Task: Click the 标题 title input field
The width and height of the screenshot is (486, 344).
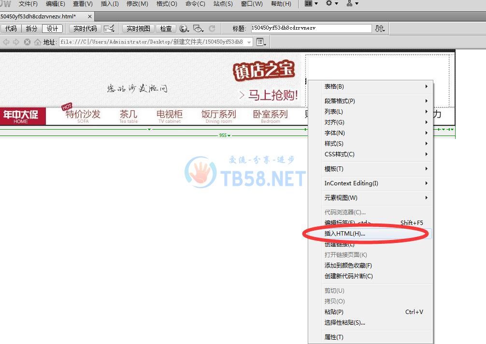Action: click(311, 29)
